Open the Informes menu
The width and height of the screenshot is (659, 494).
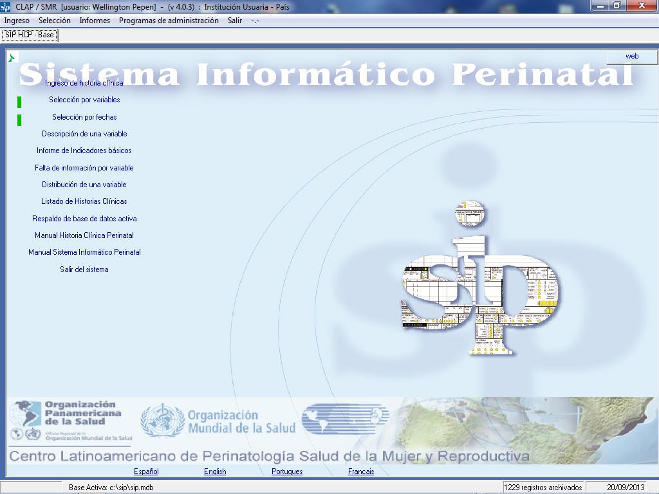pyautogui.click(x=95, y=21)
